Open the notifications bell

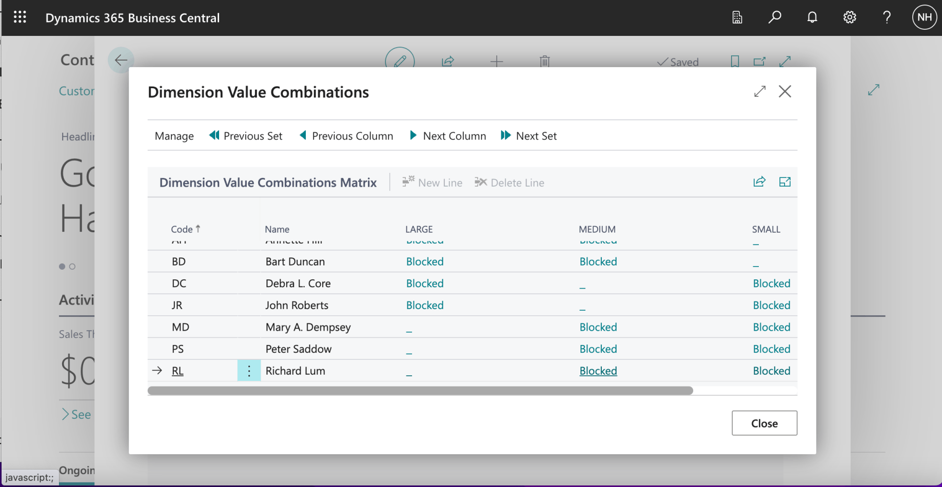pos(812,17)
